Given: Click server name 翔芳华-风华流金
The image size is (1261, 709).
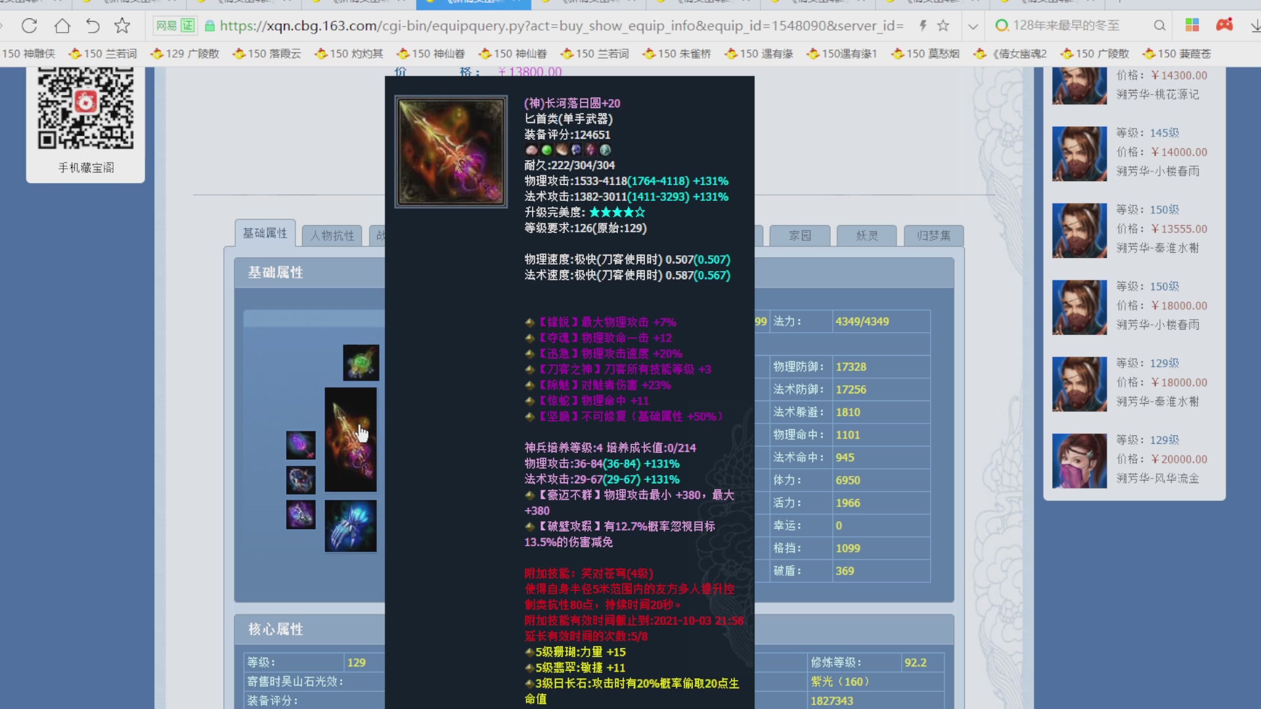Looking at the screenshot, I should pyautogui.click(x=1158, y=479).
